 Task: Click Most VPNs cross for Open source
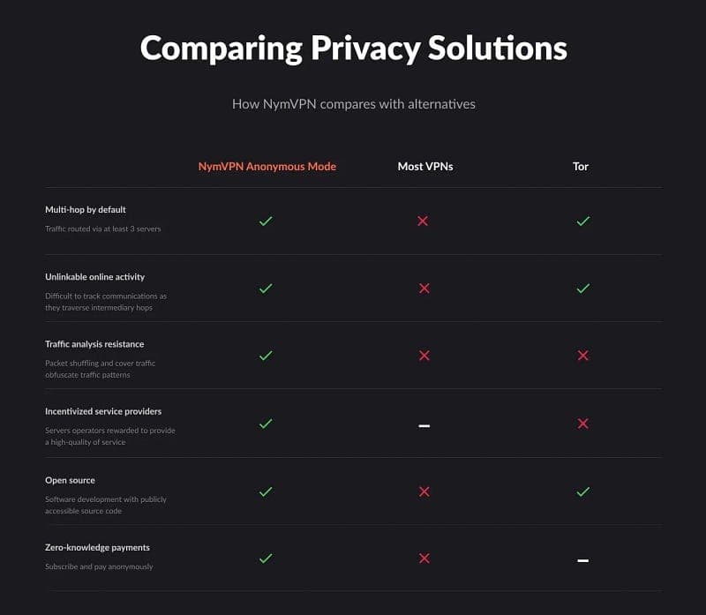(x=424, y=491)
